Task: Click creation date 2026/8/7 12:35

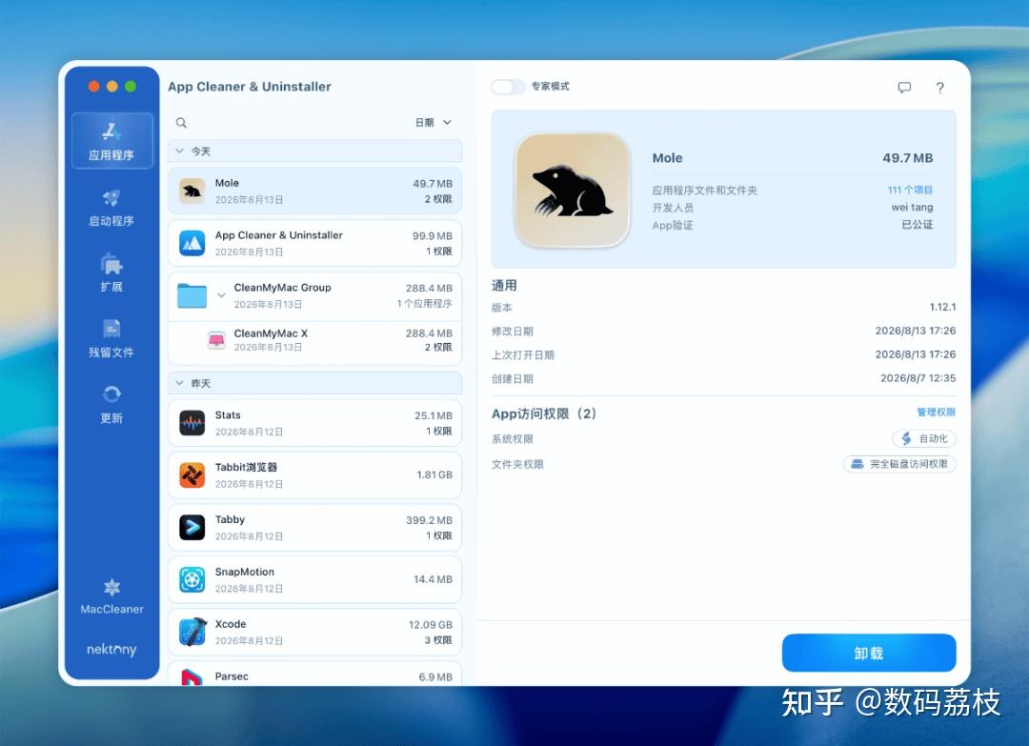Action: click(918, 378)
